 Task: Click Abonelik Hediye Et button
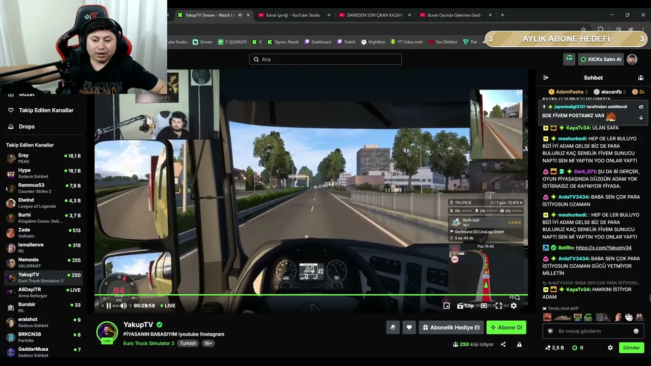[451, 327]
